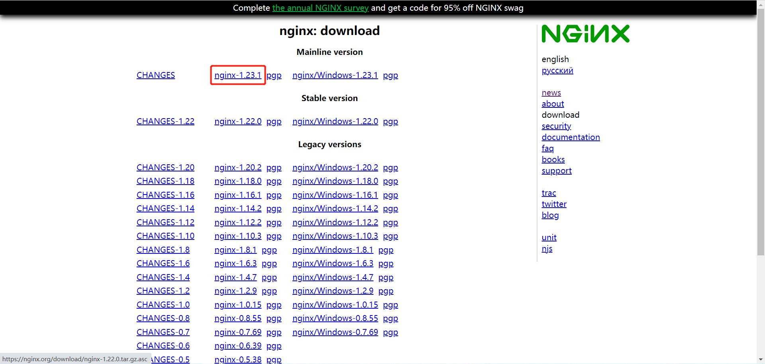This screenshot has width=765, height=364.
Task: Download nginx/Windows-1.23.1
Action: click(x=335, y=75)
